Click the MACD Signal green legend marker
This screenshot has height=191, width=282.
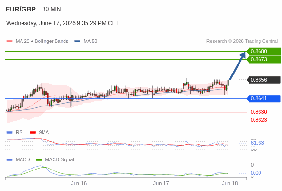click(x=39, y=160)
